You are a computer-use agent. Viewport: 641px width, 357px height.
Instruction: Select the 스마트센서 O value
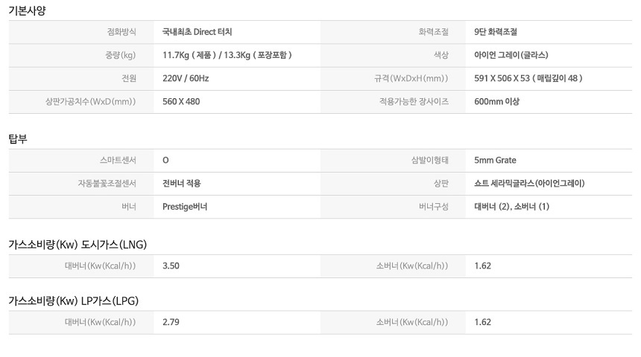165,161
